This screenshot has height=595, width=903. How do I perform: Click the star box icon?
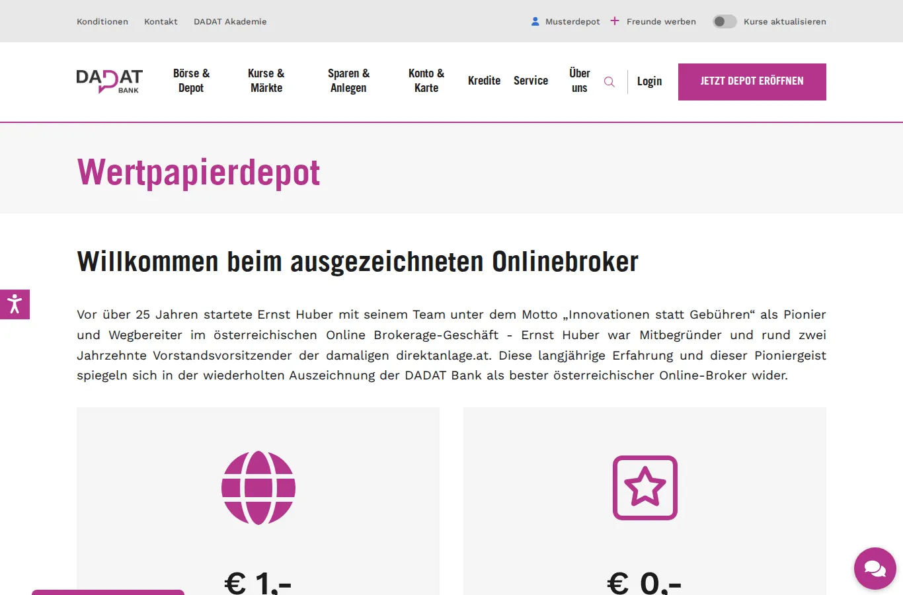click(645, 488)
